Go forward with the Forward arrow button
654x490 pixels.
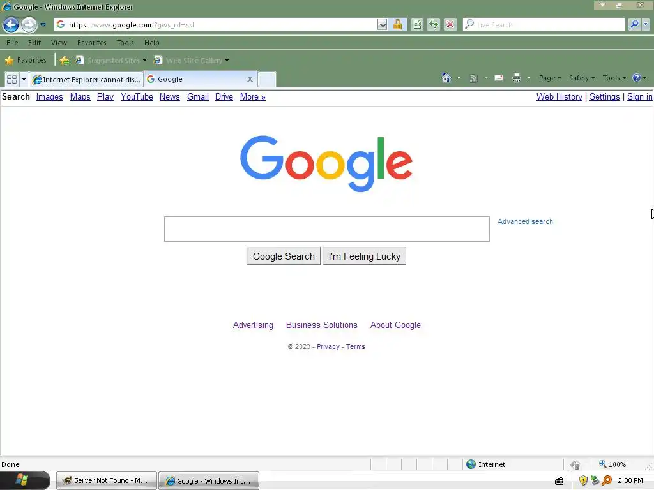(29, 25)
